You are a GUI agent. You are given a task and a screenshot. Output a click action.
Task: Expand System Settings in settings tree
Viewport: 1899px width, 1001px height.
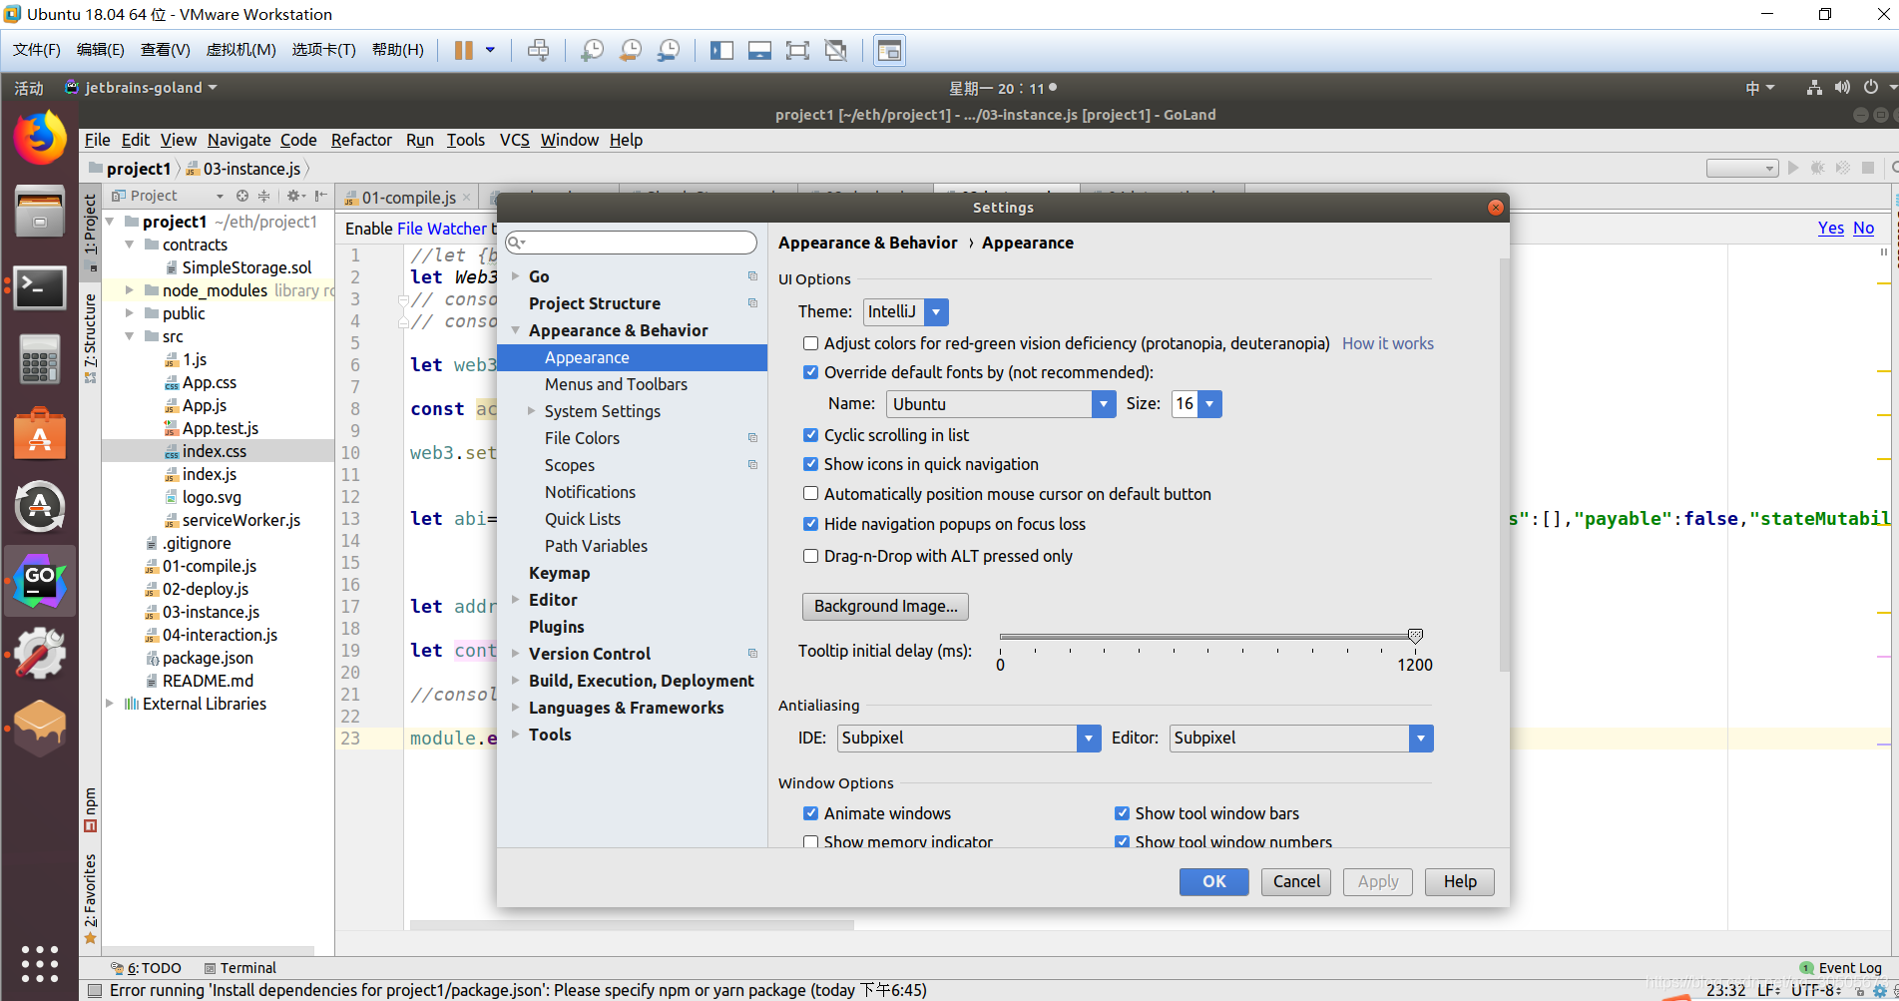click(x=532, y=411)
